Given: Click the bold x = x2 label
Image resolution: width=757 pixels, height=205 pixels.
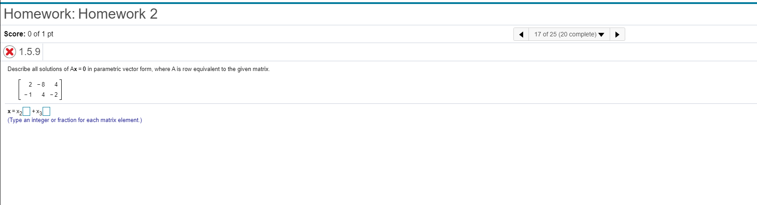Looking at the screenshot, I should (15, 111).
